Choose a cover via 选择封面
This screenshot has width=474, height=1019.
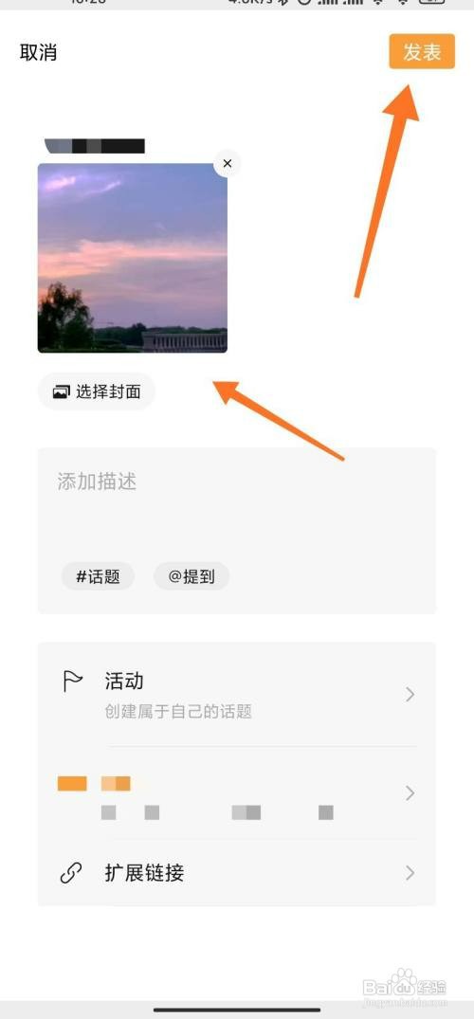pos(97,391)
